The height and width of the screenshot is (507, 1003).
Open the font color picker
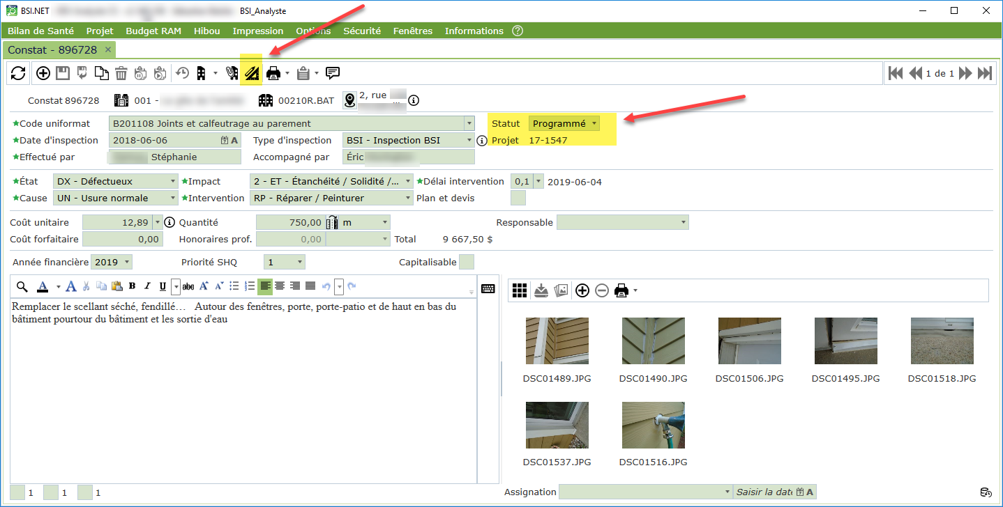point(43,286)
